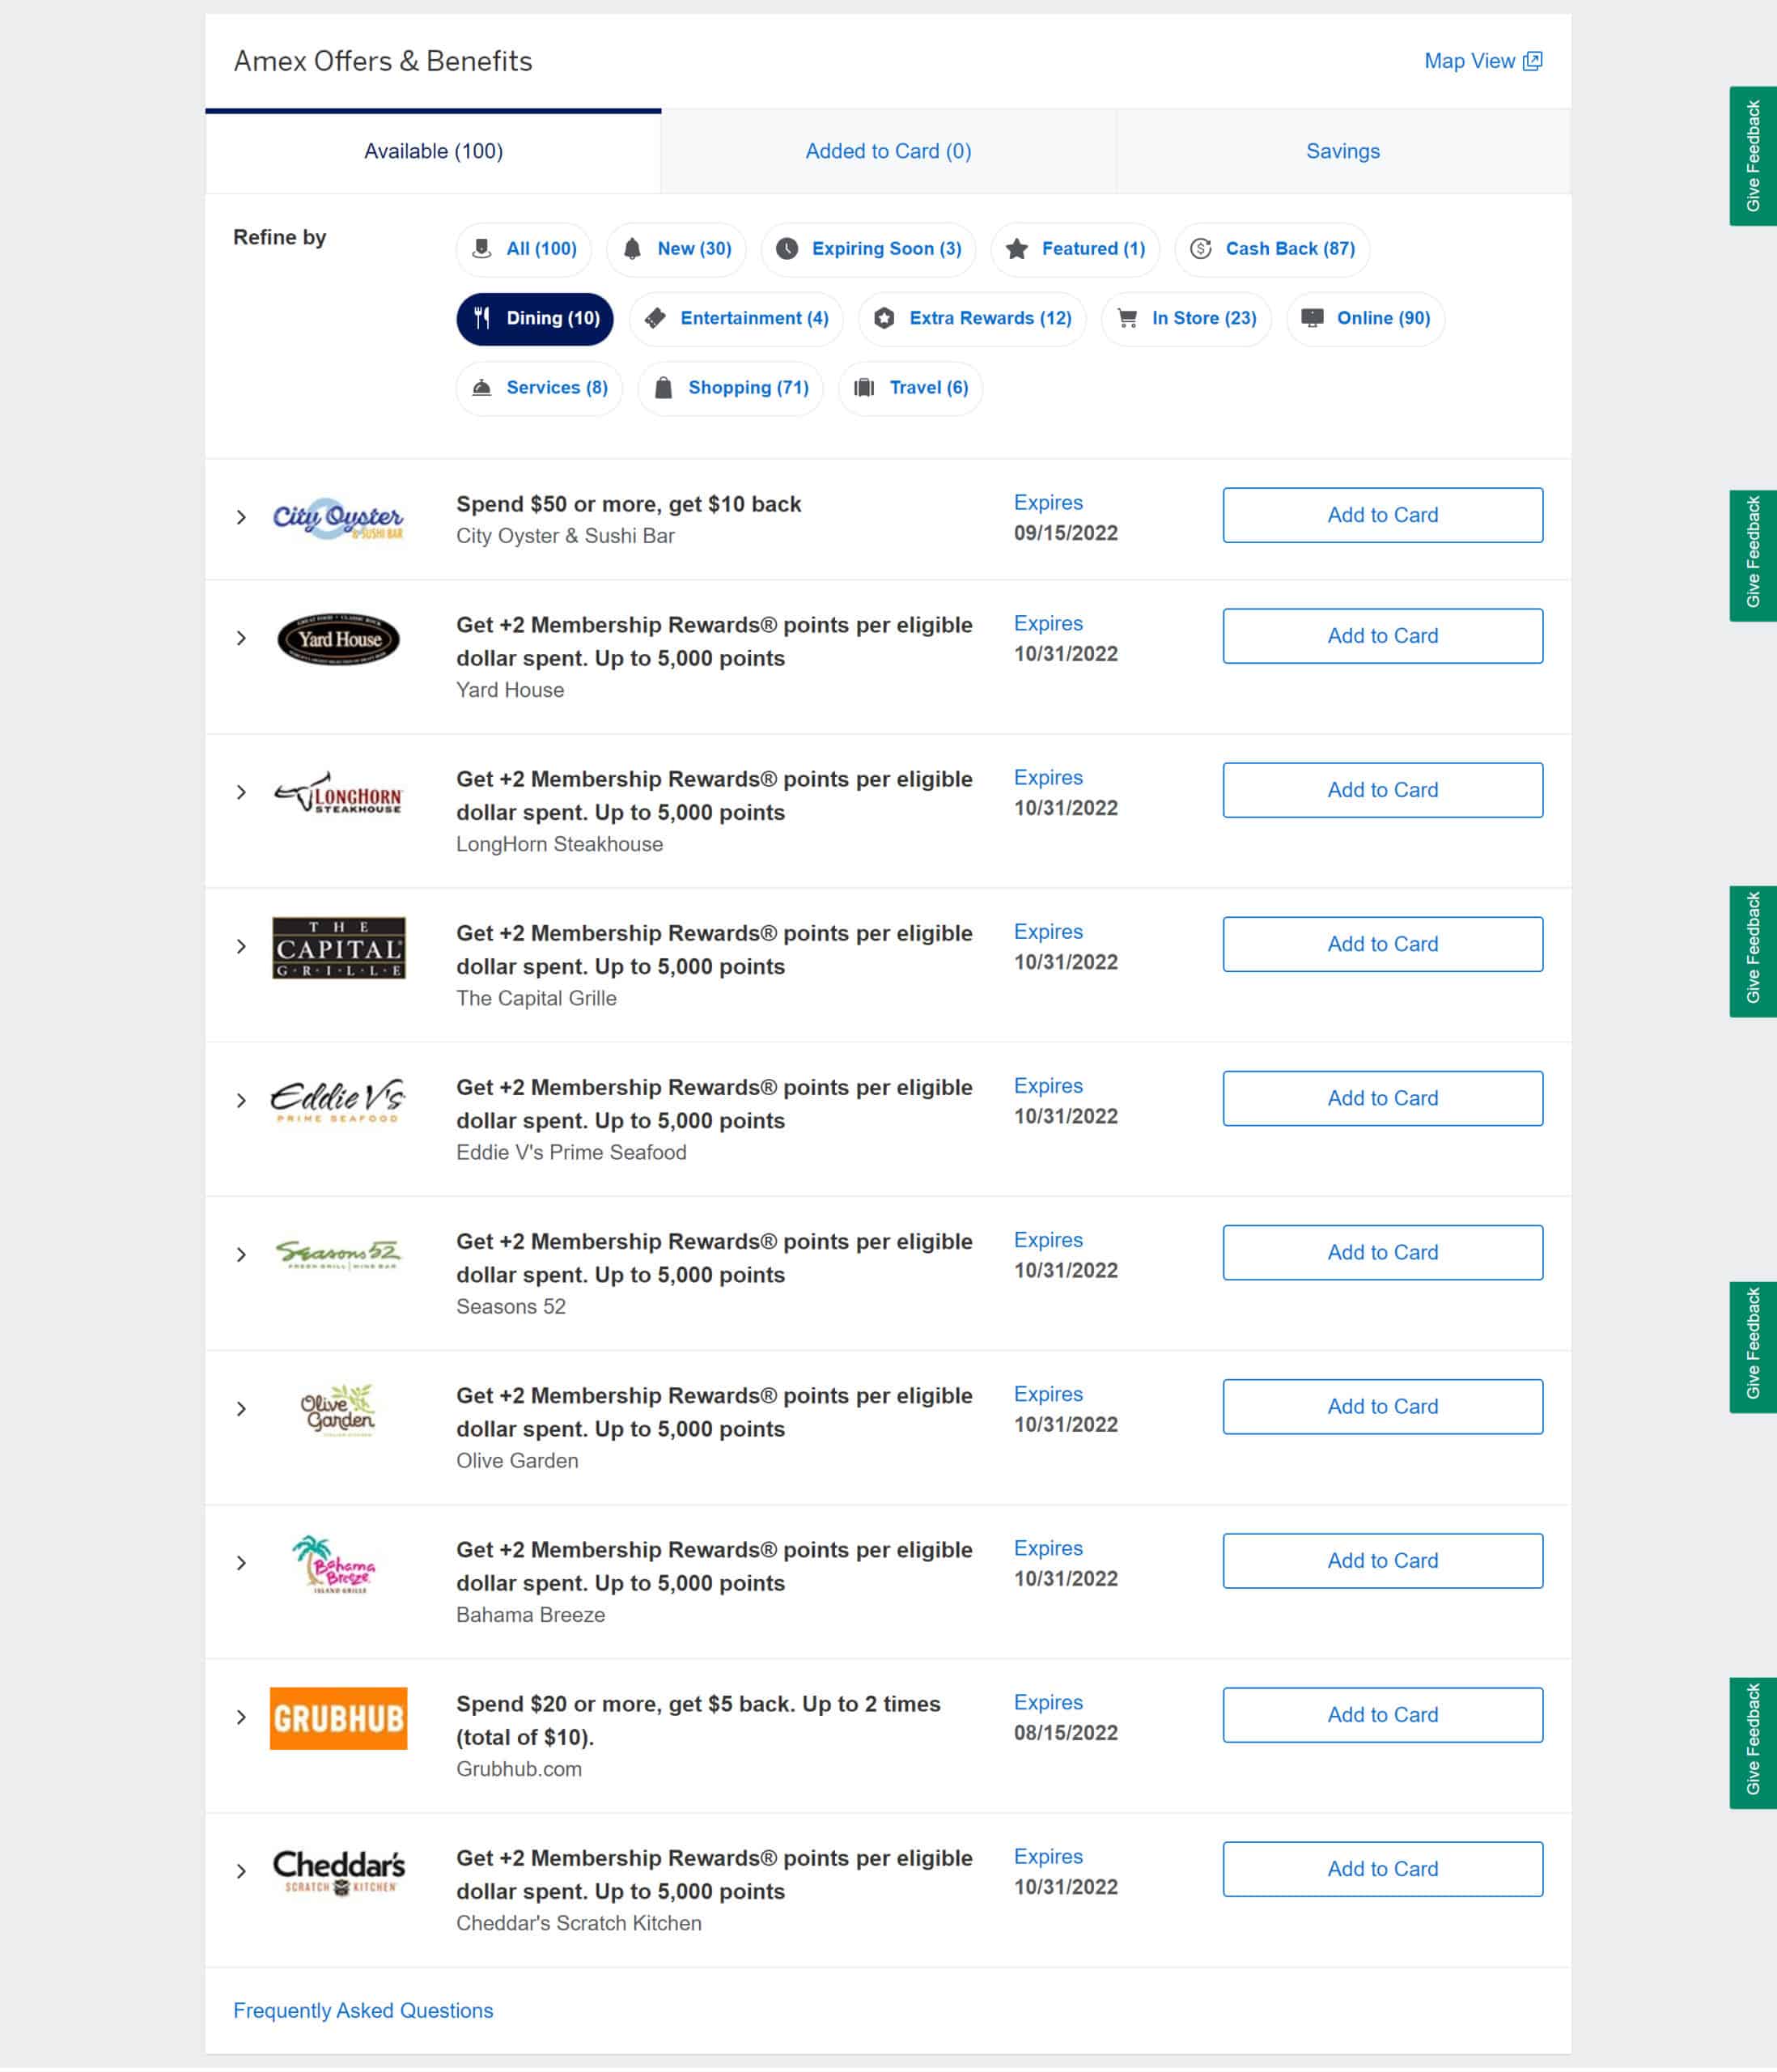Viewport: 1777px width, 2072px height.
Task: Select the 'Spend $50 or more, get $10 back' text
Action: (x=628, y=504)
